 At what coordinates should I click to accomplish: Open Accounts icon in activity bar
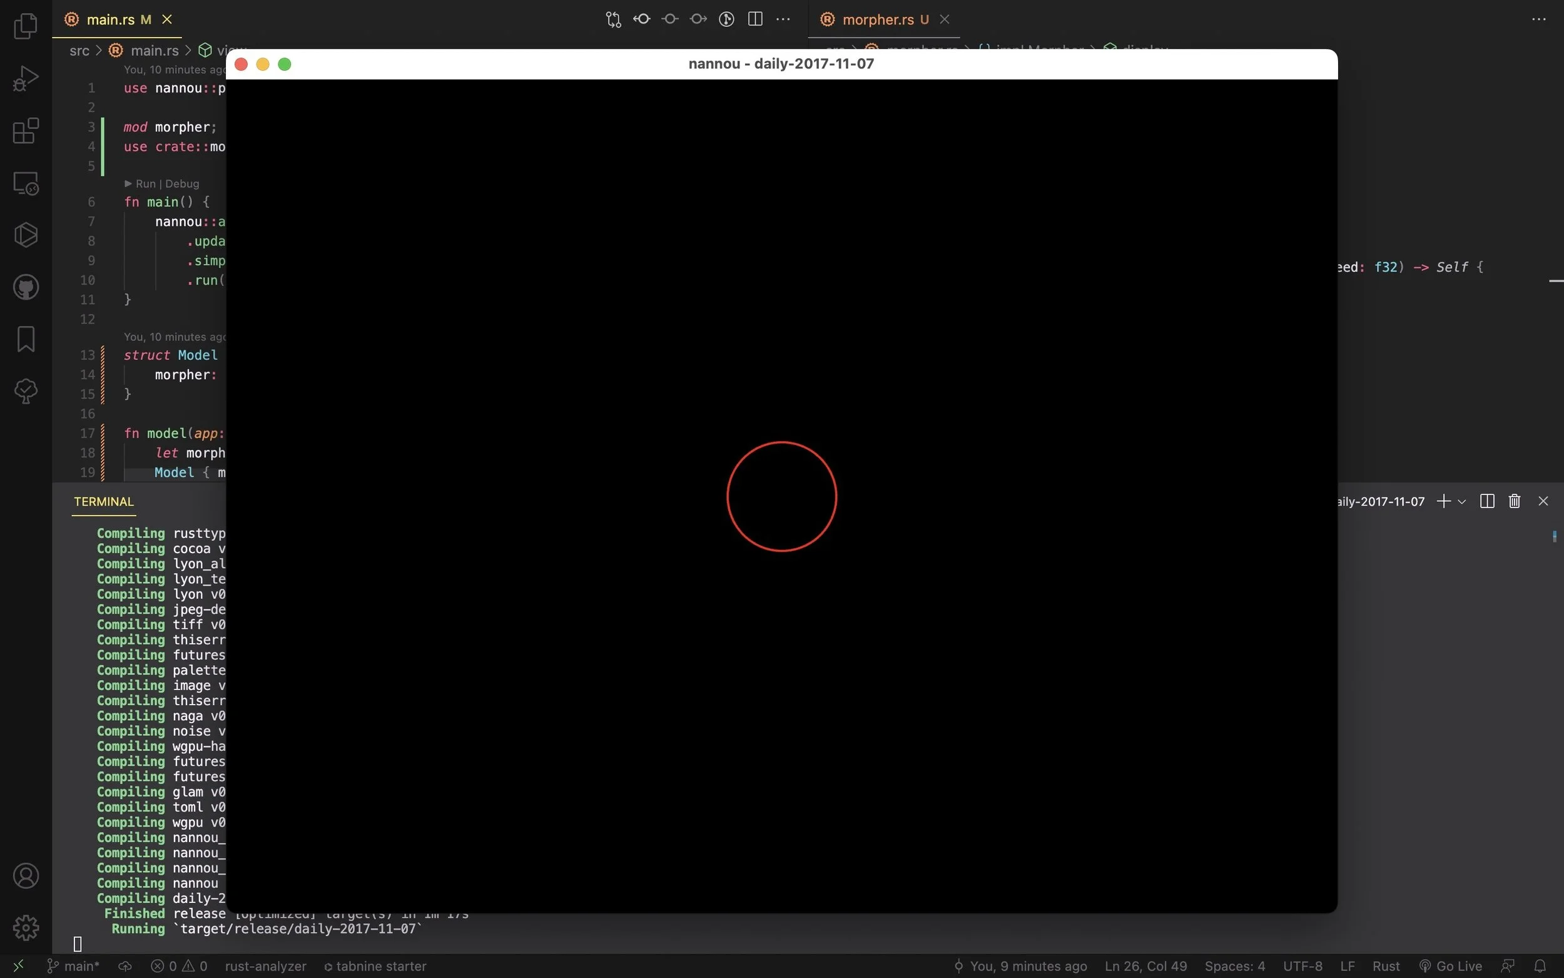[26, 876]
